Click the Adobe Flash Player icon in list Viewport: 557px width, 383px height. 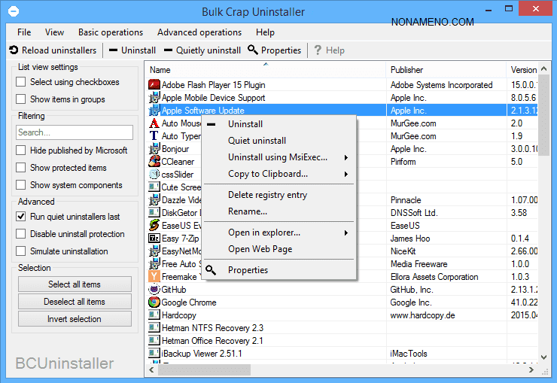pos(154,85)
